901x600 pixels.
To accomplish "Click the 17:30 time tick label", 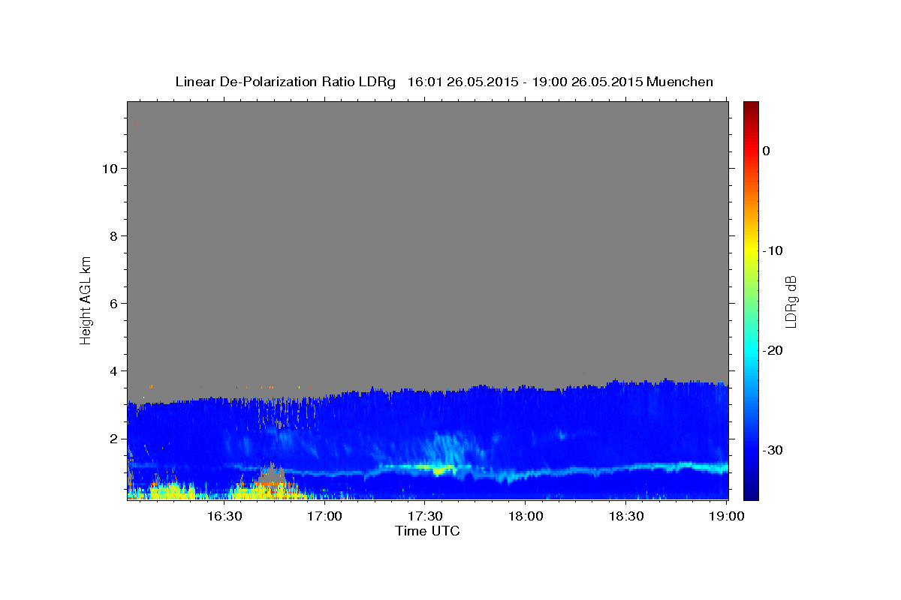I will (425, 516).
